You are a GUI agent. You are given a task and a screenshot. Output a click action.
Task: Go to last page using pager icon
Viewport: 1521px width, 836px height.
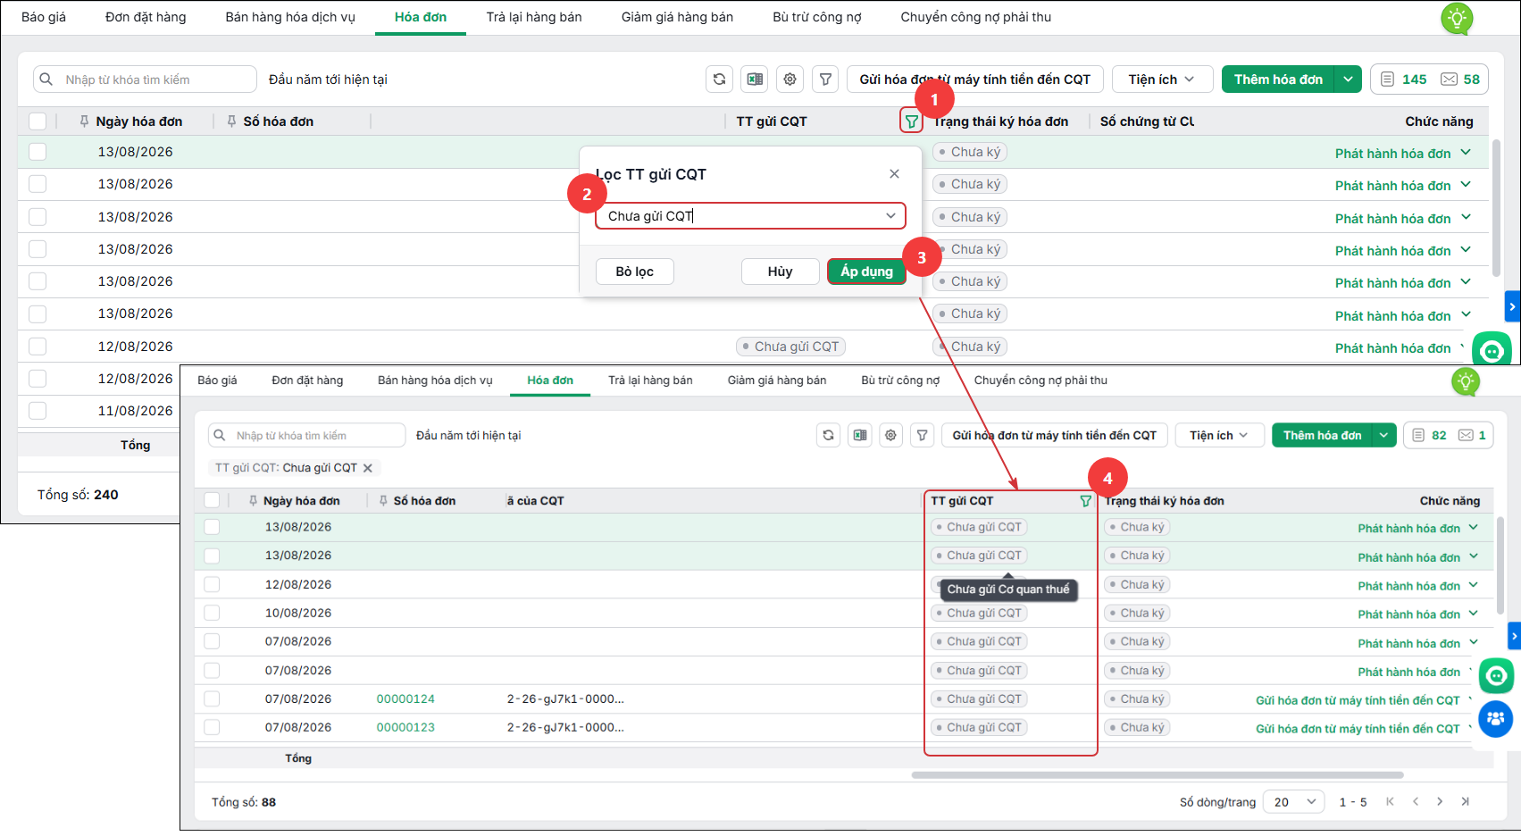[1465, 801]
